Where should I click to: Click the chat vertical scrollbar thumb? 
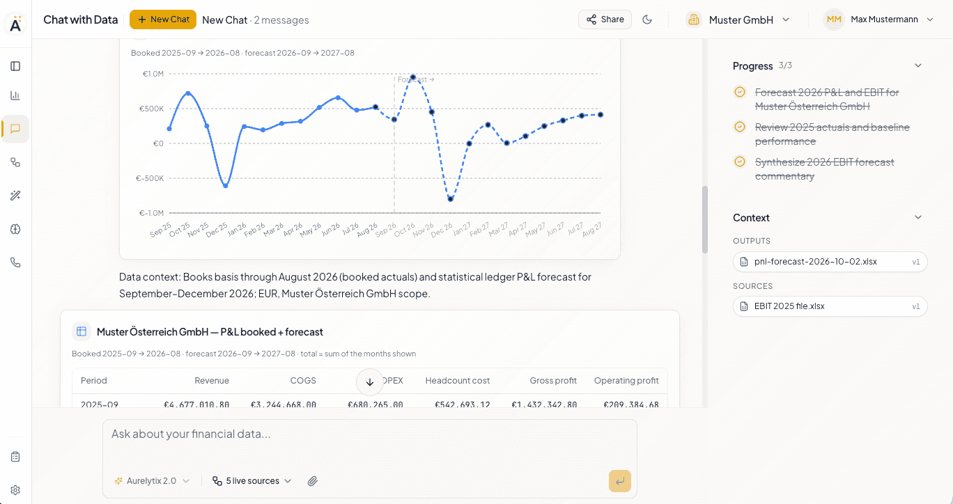click(705, 219)
